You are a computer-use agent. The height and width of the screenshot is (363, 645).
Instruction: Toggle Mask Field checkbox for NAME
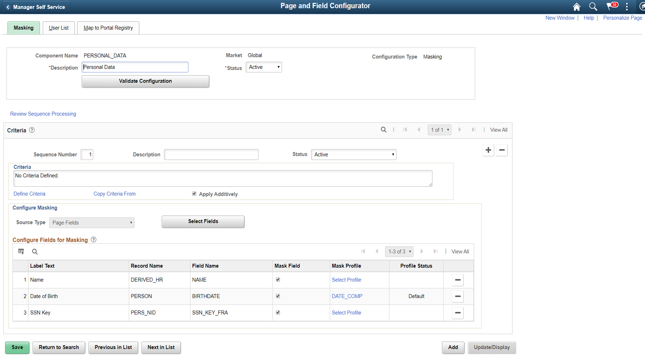click(278, 280)
